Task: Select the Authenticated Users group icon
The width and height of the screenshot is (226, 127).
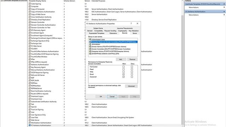Action: pos(90,40)
